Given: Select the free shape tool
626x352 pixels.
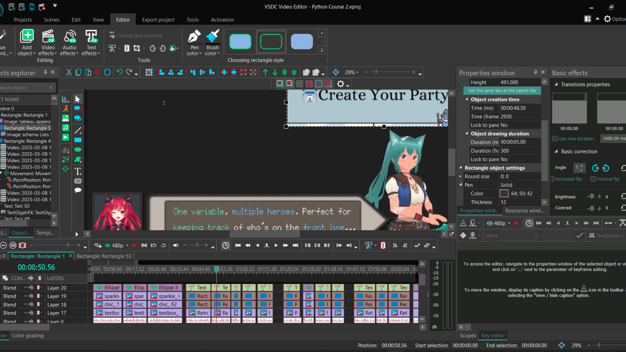Looking at the screenshot, I should pyautogui.click(x=78, y=159).
